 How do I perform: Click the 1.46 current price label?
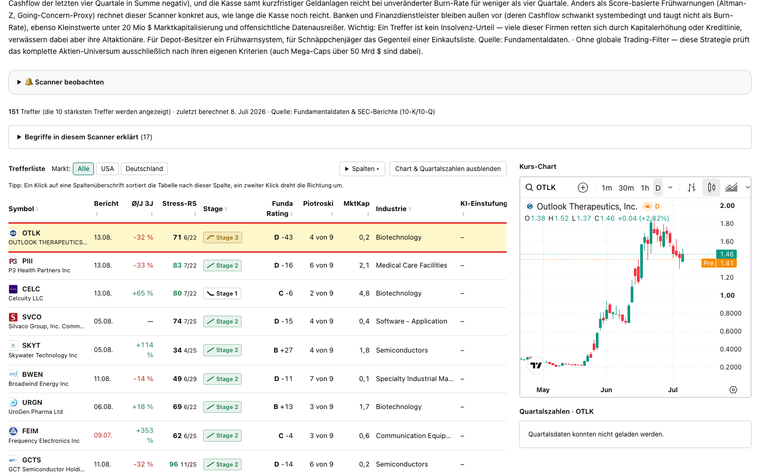click(727, 254)
